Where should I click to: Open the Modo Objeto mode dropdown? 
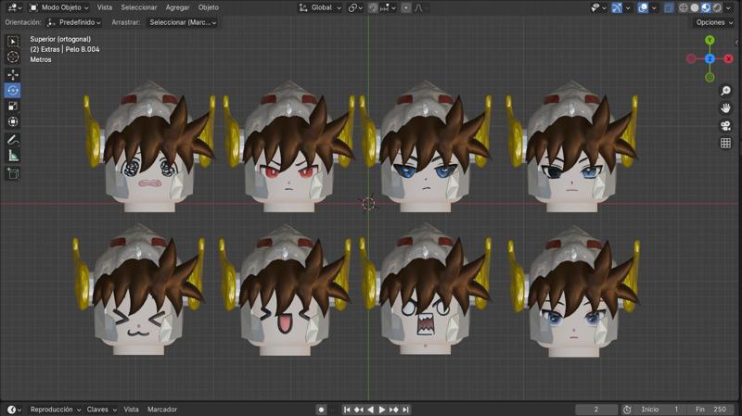pyautogui.click(x=58, y=7)
